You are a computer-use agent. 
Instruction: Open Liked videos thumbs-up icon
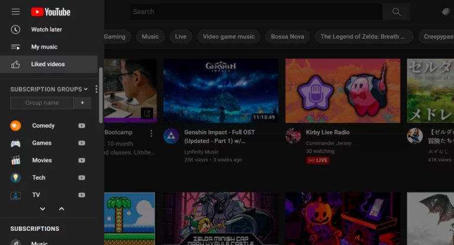point(15,64)
